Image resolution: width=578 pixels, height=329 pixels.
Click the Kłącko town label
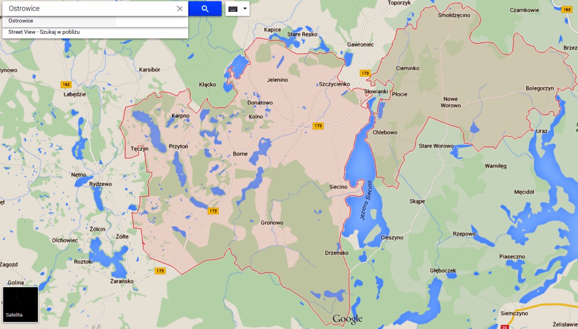208,84
